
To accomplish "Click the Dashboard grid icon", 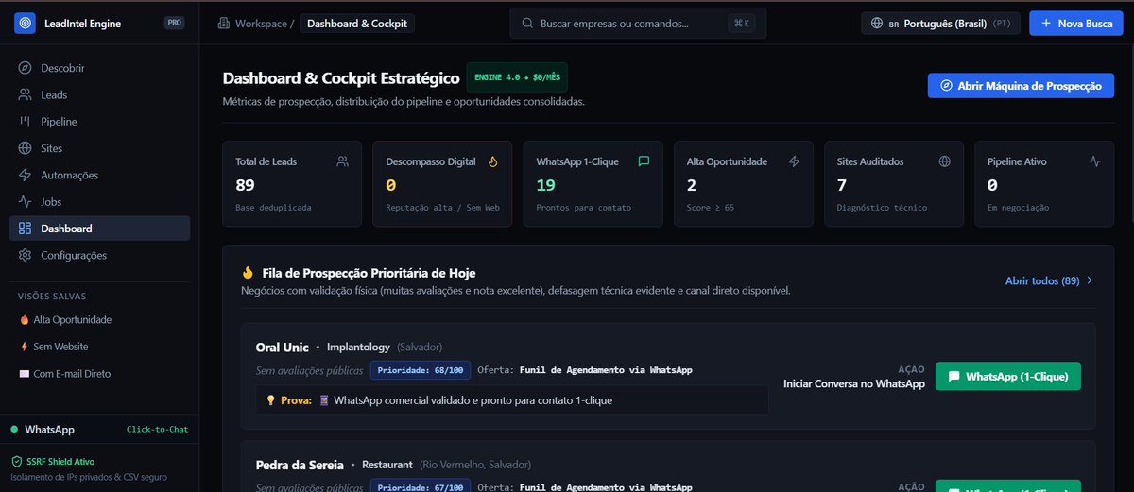I will (25, 229).
